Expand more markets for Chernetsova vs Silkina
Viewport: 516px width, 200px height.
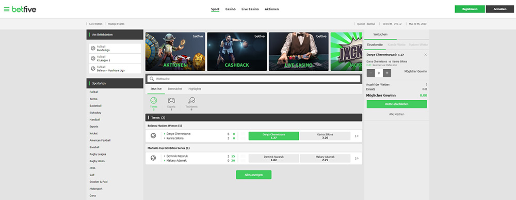pyautogui.click(x=357, y=136)
